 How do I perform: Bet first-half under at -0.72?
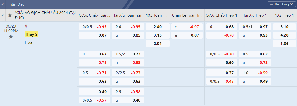pos(255,62)
